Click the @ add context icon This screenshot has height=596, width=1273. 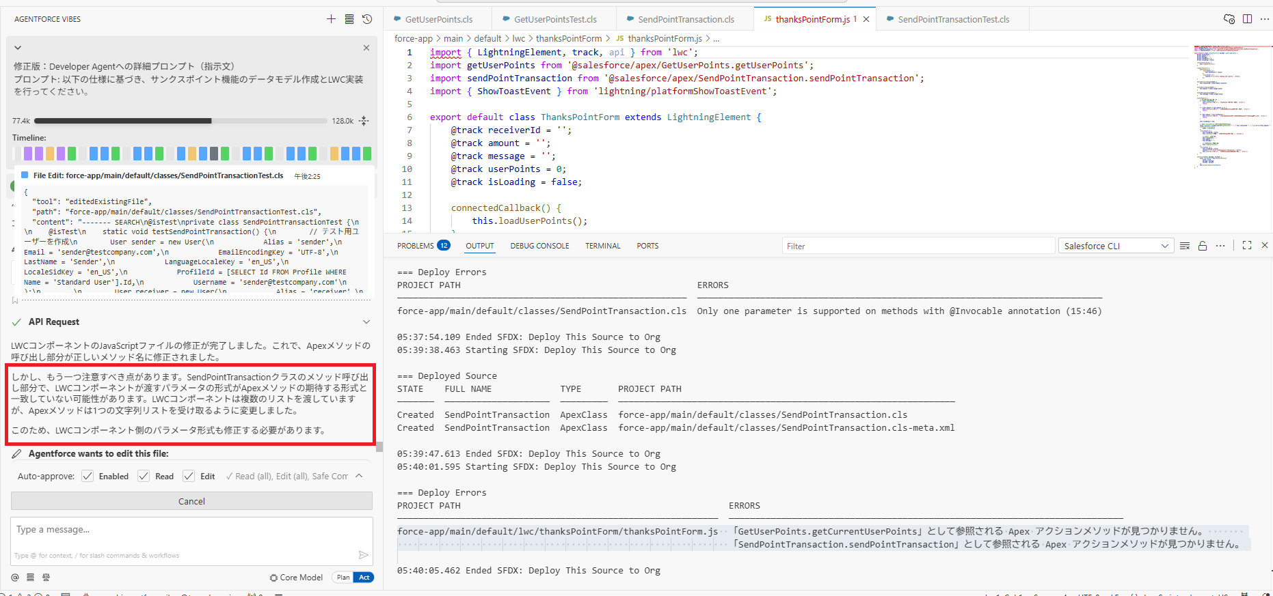point(15,578)
